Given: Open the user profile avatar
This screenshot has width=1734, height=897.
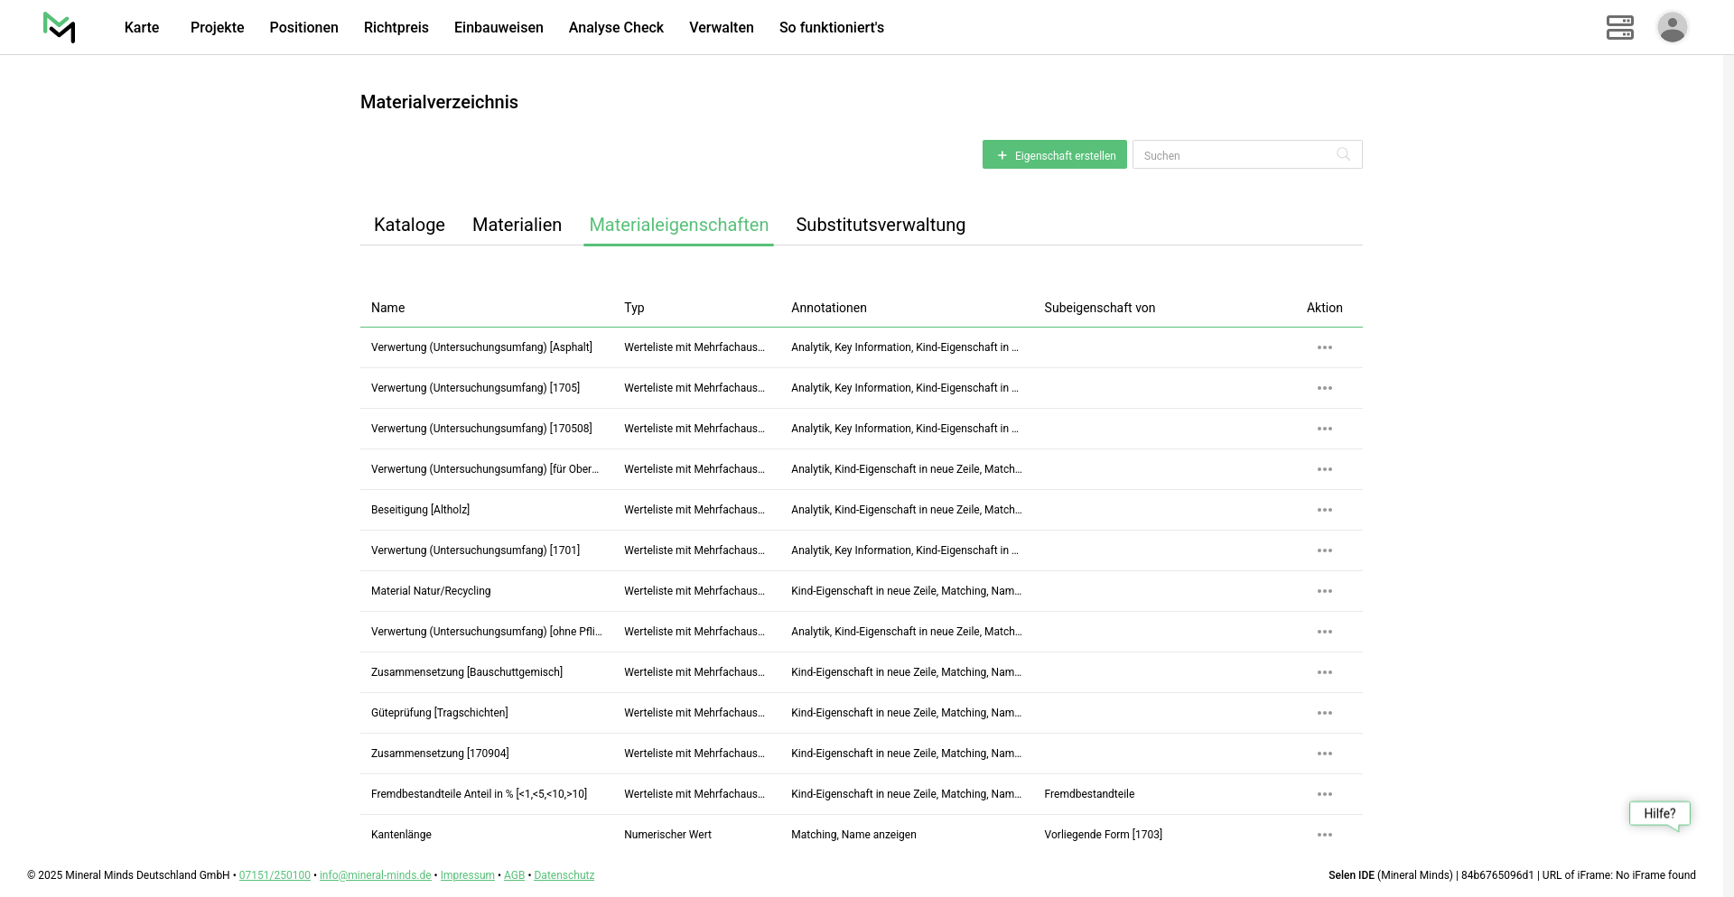Looking at the screenshot, I should (1672, 27).
